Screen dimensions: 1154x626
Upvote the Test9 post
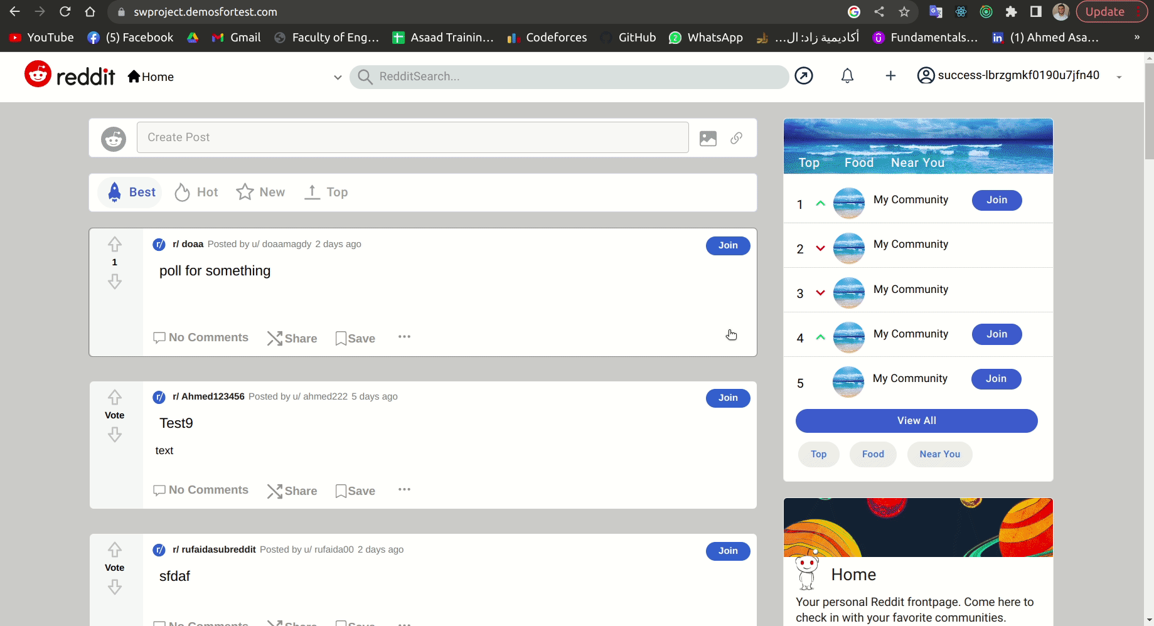(114, 397)
